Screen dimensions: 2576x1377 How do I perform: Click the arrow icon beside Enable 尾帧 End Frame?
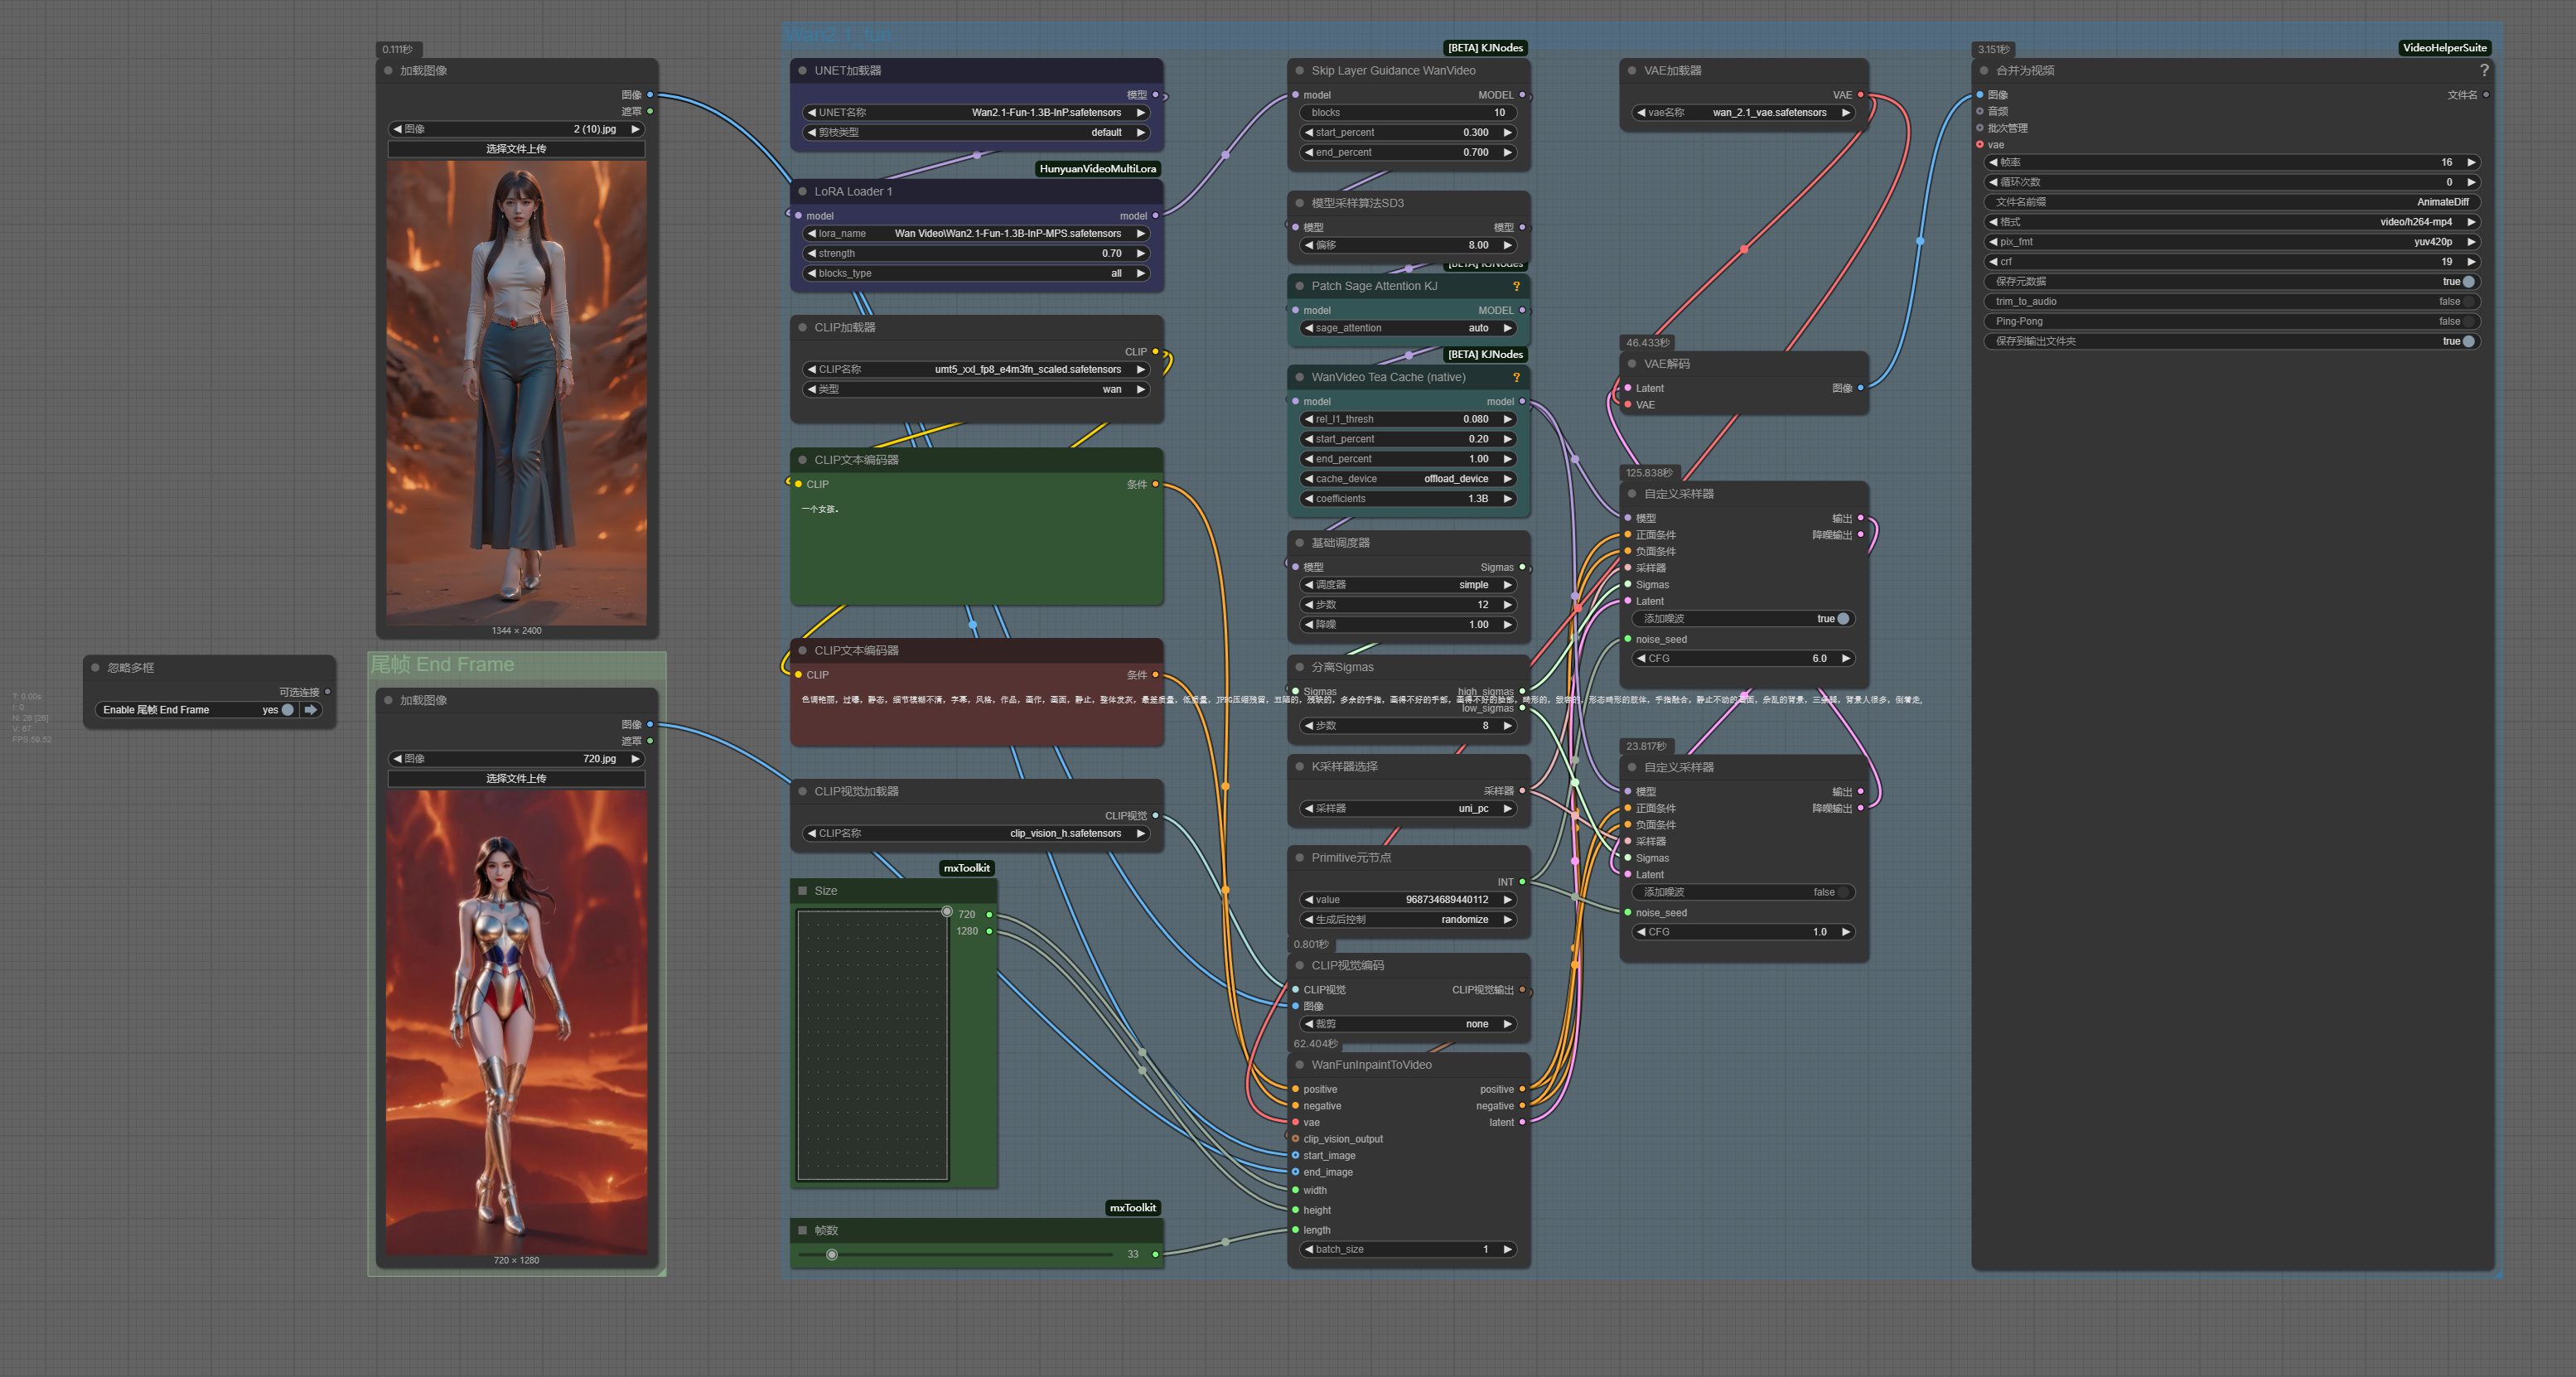(x=311, y=710)
